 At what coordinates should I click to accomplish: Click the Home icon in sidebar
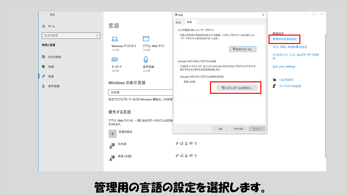(44, 26)
